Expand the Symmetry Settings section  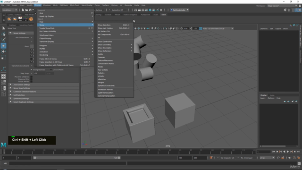pyautogui.click(x=10, y=99)
